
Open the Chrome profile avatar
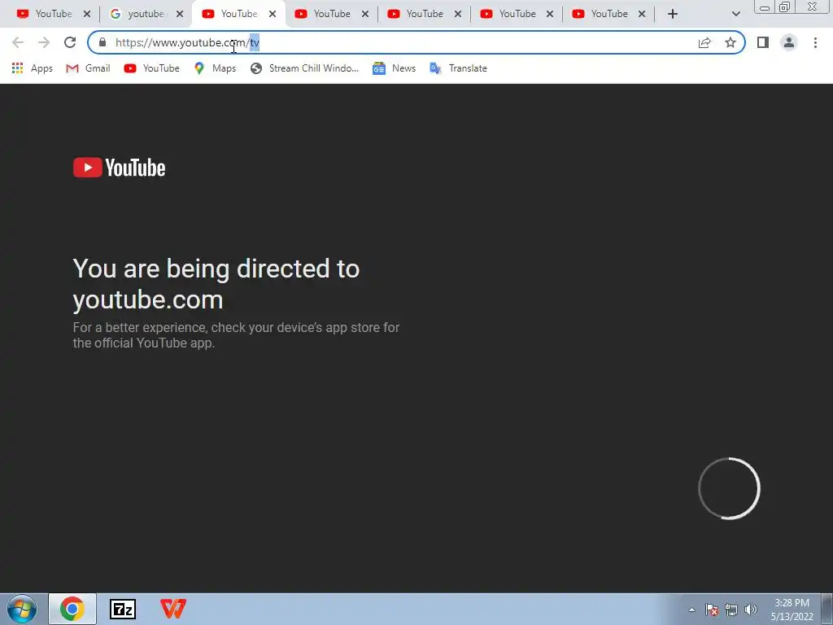click(x=789, y=42)
